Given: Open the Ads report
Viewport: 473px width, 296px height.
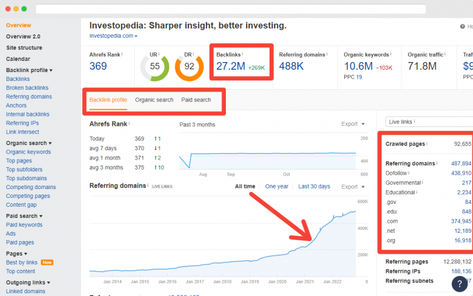Looking at the screenshot, I should tap(11, 233).
